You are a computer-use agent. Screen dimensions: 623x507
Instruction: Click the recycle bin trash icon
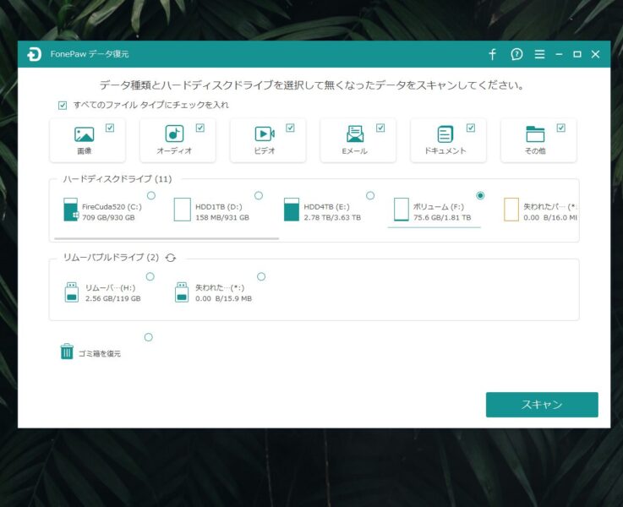[67, 352]
